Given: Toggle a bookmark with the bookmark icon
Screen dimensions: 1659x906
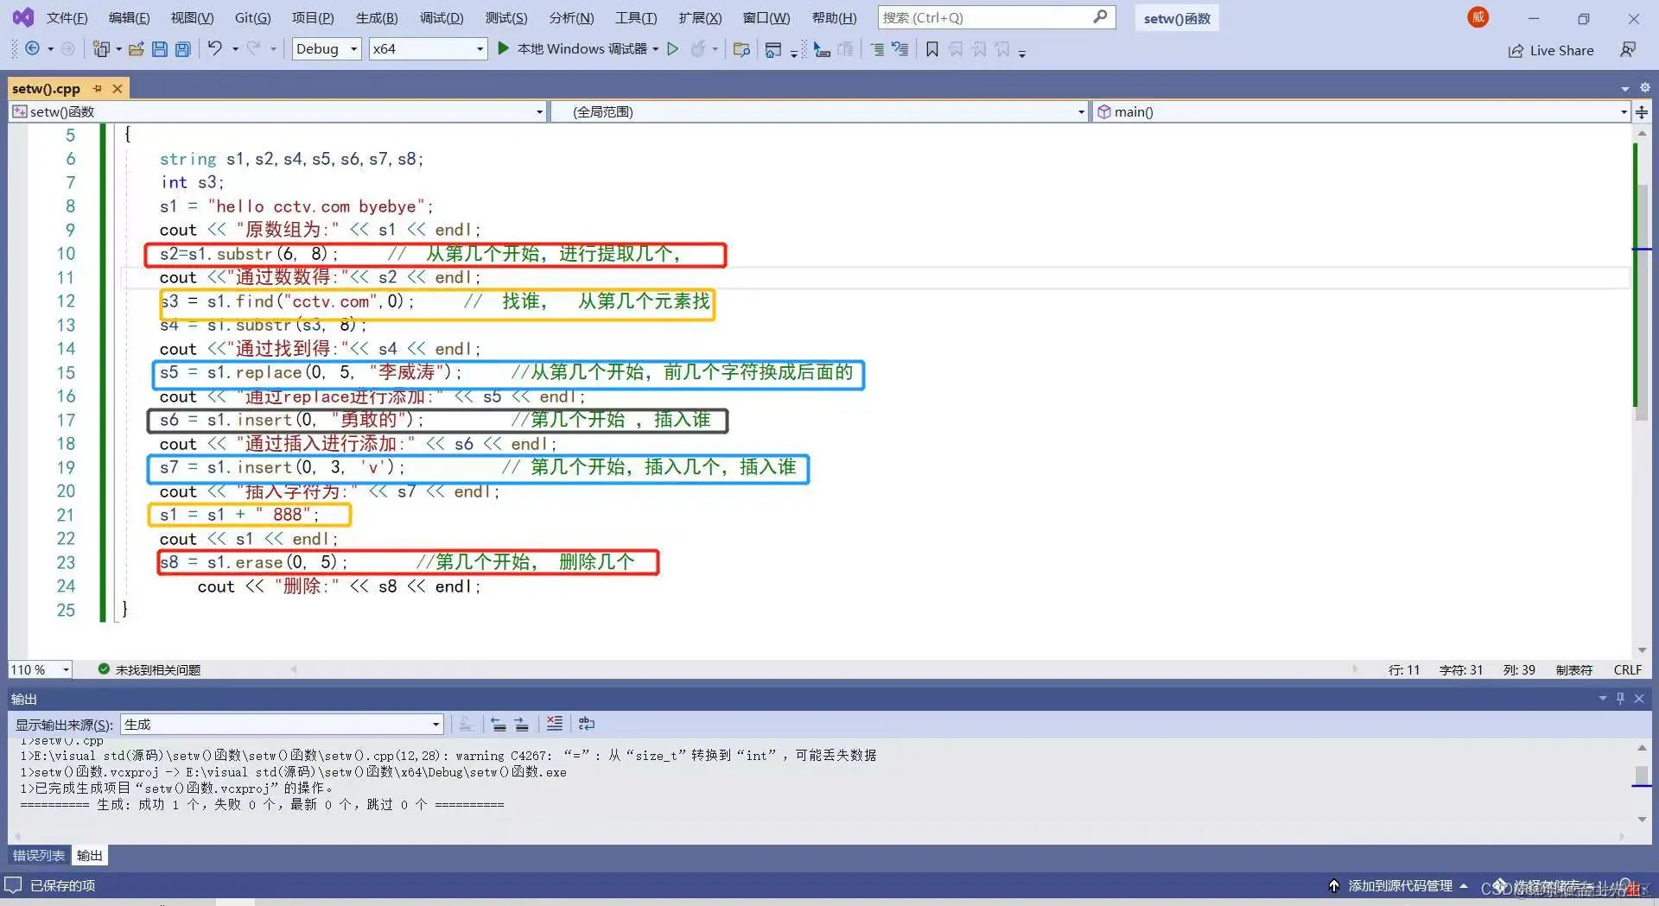Looking at the screenshot, I should click(x=931, y=49).
